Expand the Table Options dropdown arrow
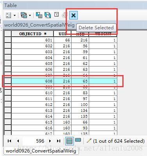Image resolution: width=147 pixels, height=156 pixels. click(14, 16)
